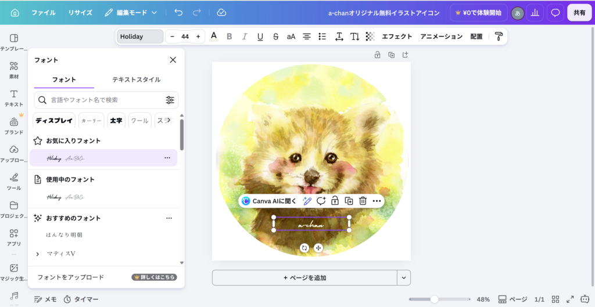
Task: Open the text color picker
Action: coord(214,37)
